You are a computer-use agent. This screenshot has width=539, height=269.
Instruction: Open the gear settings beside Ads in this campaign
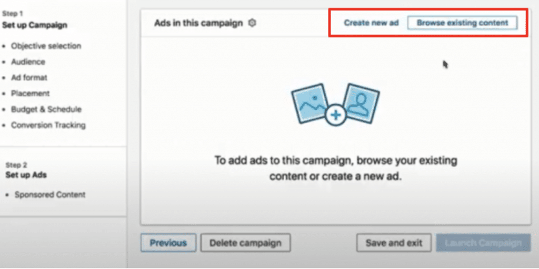tap(252, 23)
